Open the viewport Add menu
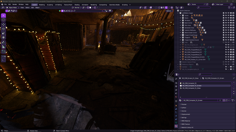The image size is (236, 132). pyautogui.click(x=32, y=8)
